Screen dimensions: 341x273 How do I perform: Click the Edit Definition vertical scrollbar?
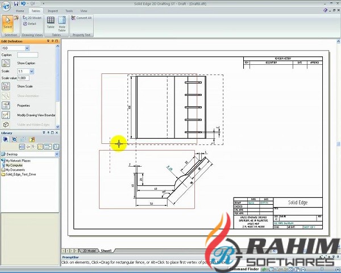pos(57,86)
